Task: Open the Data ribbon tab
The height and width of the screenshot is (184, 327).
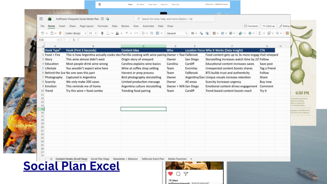Action: (x=115, y=26)
